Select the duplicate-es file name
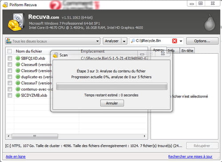Viewport: 222px width, 162px height. coord(37,77)
